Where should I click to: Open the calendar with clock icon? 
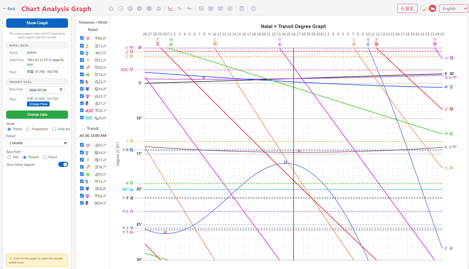point(211,8)
